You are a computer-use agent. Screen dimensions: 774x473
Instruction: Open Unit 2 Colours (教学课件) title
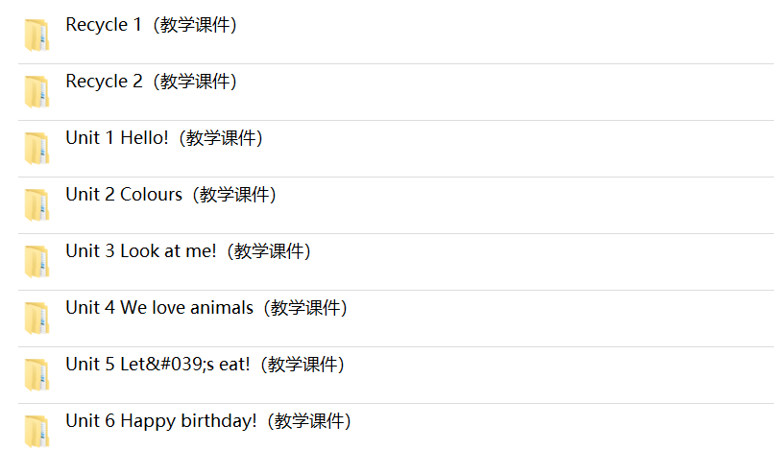point(171,195)
